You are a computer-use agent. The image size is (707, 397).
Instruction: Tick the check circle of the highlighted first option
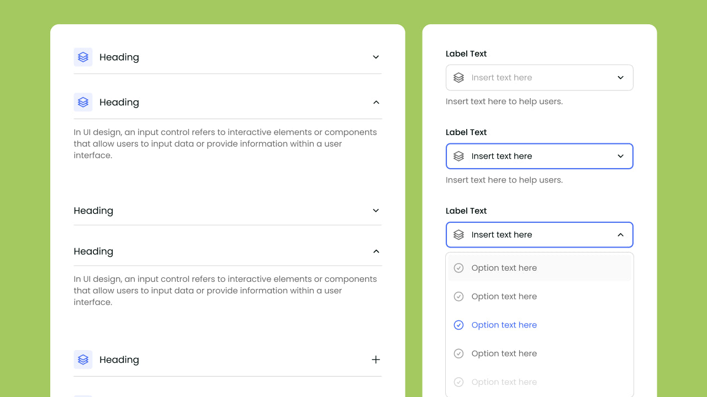458,268
